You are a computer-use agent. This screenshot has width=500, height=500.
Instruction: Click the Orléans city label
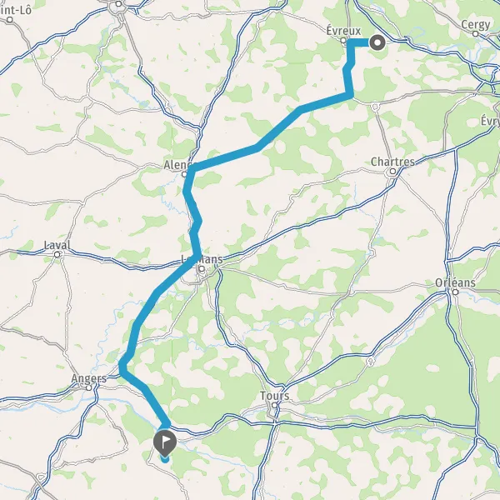click(x=455, y=282)
